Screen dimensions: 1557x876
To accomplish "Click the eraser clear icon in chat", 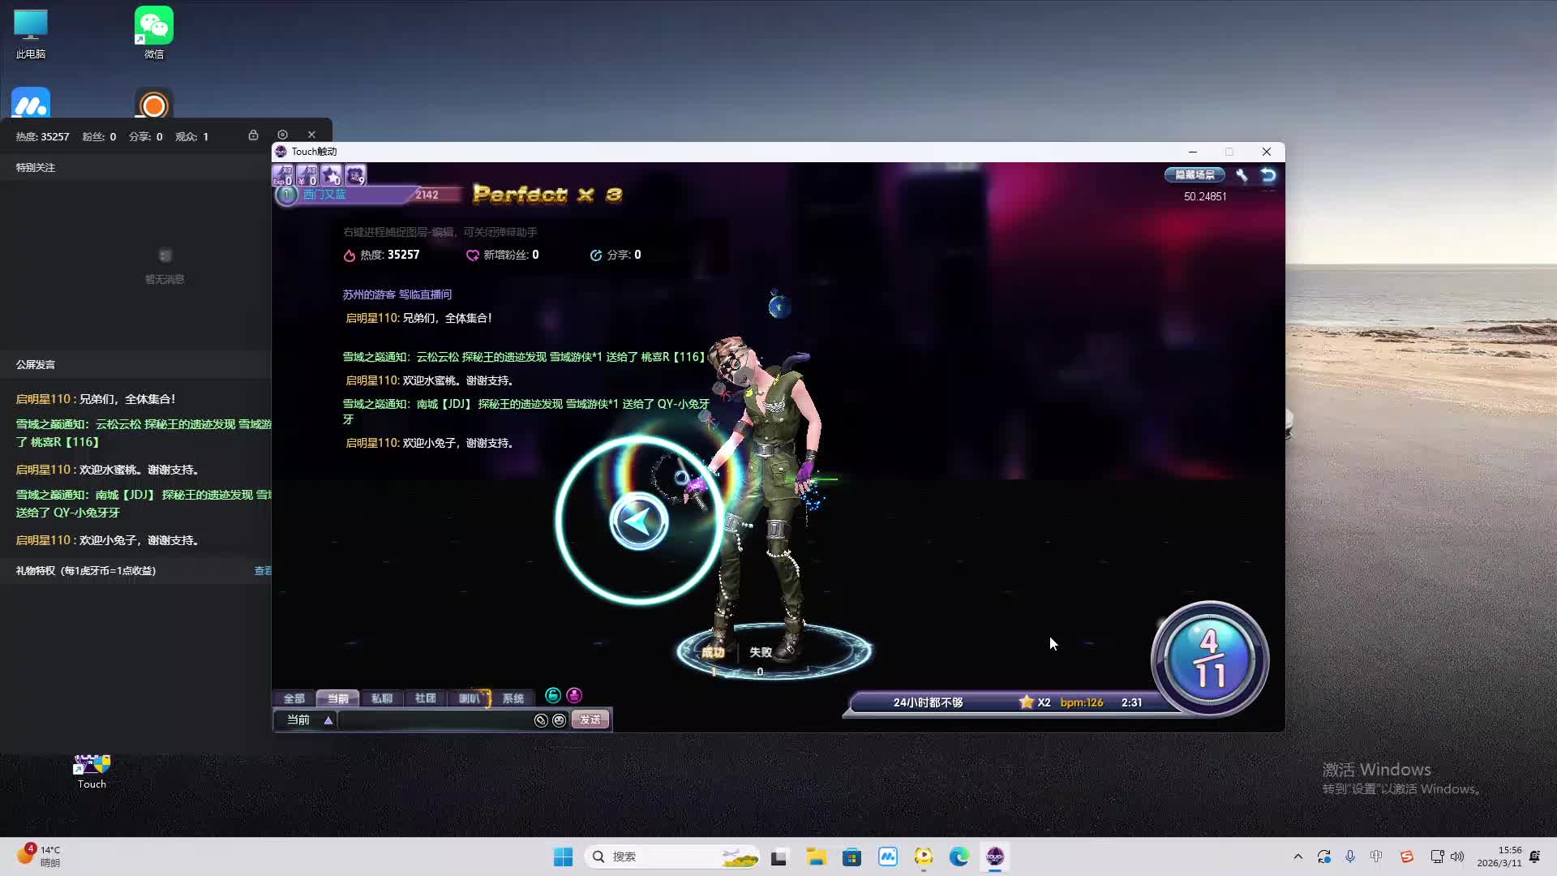I will [541, 720].
